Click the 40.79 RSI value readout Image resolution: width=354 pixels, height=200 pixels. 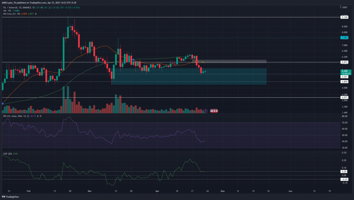(33, 116)
